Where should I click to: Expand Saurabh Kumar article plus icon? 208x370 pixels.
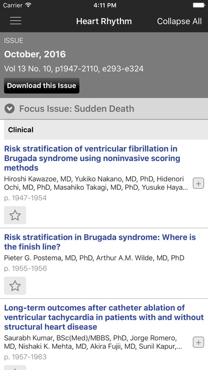point(198,342)
